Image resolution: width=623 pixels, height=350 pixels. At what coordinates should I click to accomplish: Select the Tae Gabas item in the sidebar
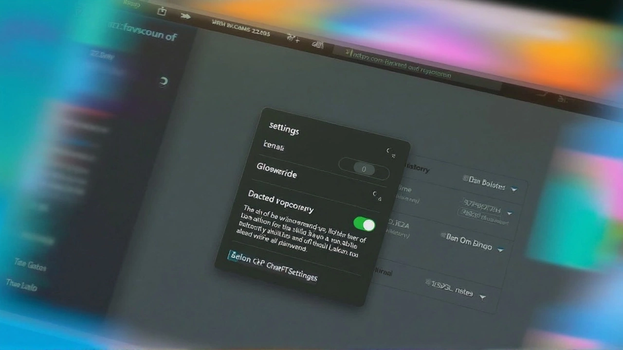[x=30, y=264]
